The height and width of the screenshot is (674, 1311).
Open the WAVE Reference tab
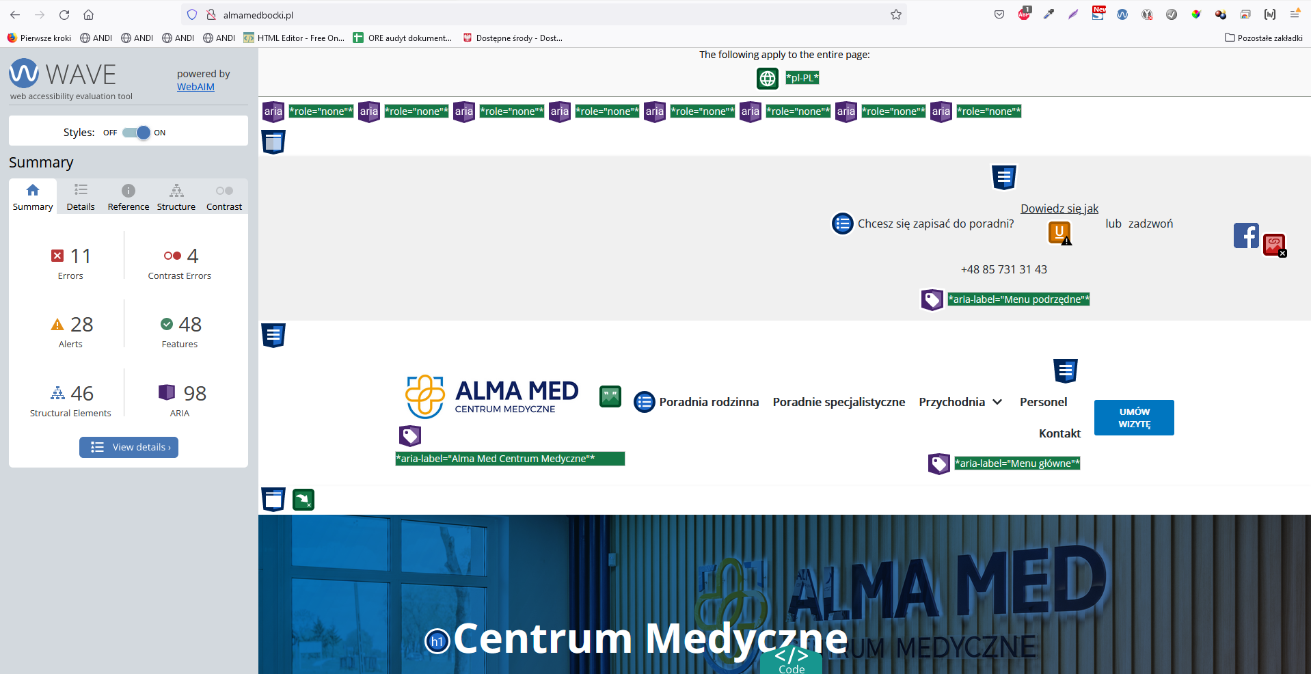[129, 198]
